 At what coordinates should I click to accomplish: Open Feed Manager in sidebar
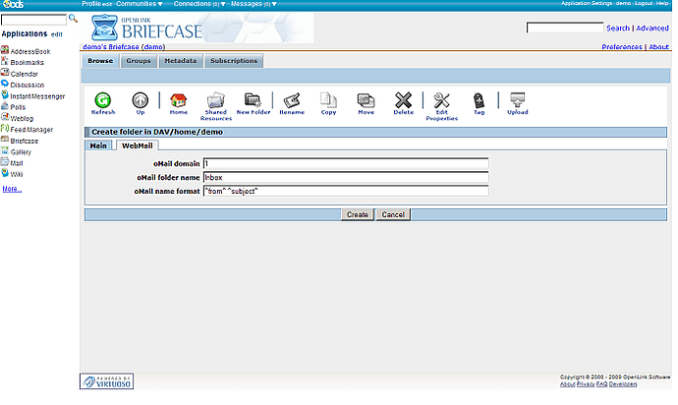point(31,130)
